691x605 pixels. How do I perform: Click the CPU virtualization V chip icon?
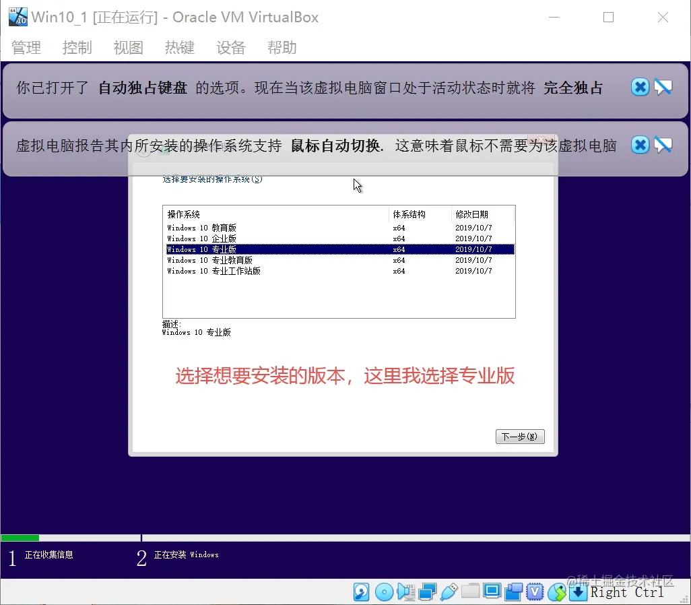pyautogui.click(x=535, y=592)
